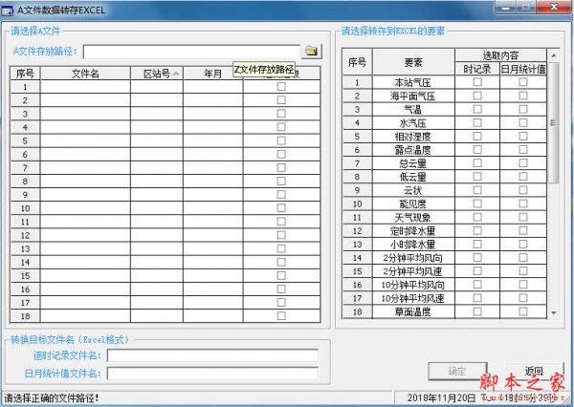Image resolution: width=574 pixels, height=407 pixels.
Task: Click the element list scroll down arrow
Action: click(554, 312)
